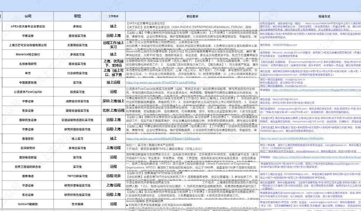Click the 研究所固收组实习生 position cell
The image size is (361, 211).
(77, 129)
